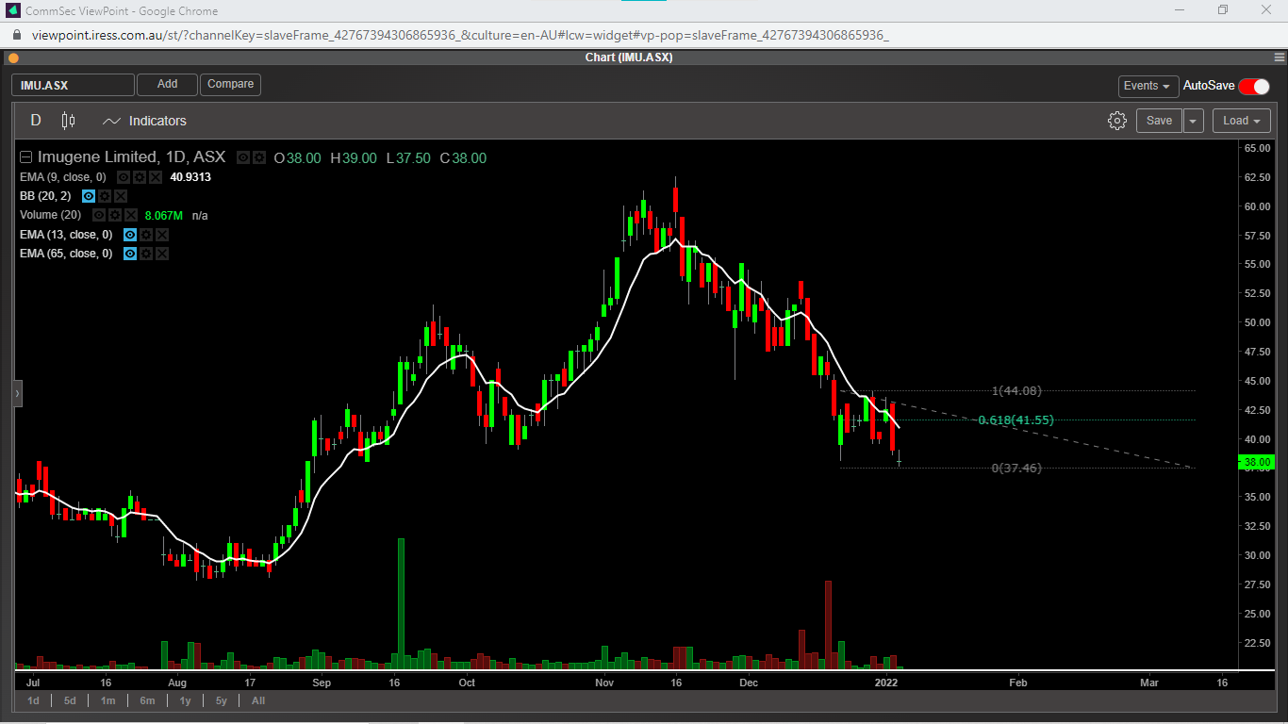Open chart settings gear icon
The image size is (1288, 724).
click(x=1117, y=121)
